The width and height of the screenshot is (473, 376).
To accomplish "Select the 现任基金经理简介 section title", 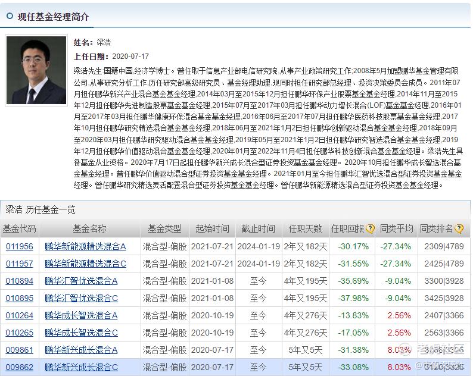I will pos(53,17).
